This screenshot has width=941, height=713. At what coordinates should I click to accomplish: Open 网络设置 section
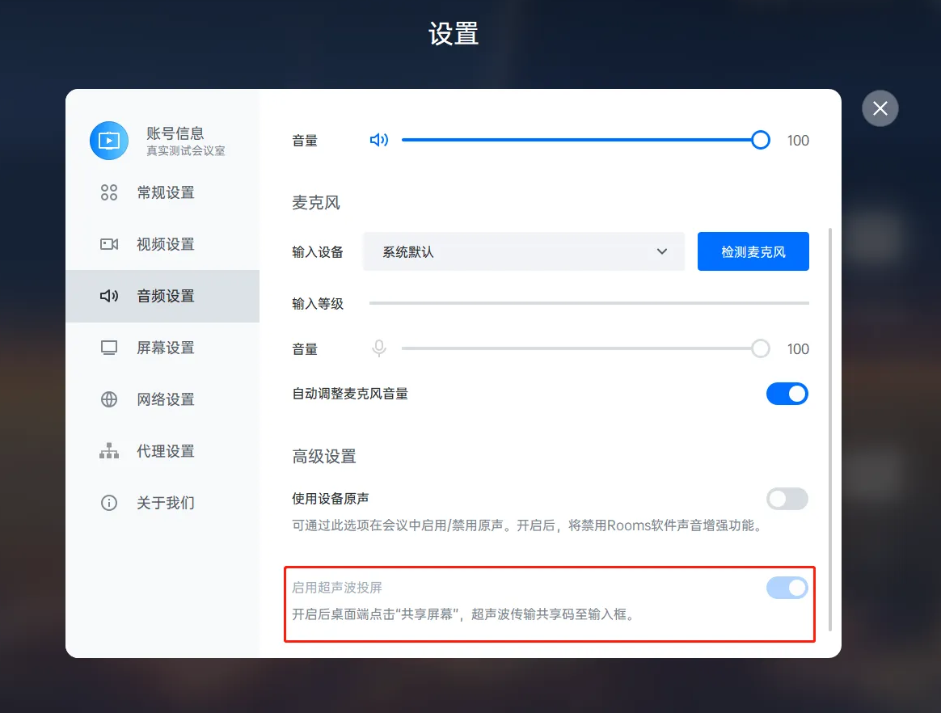(162, 399)
